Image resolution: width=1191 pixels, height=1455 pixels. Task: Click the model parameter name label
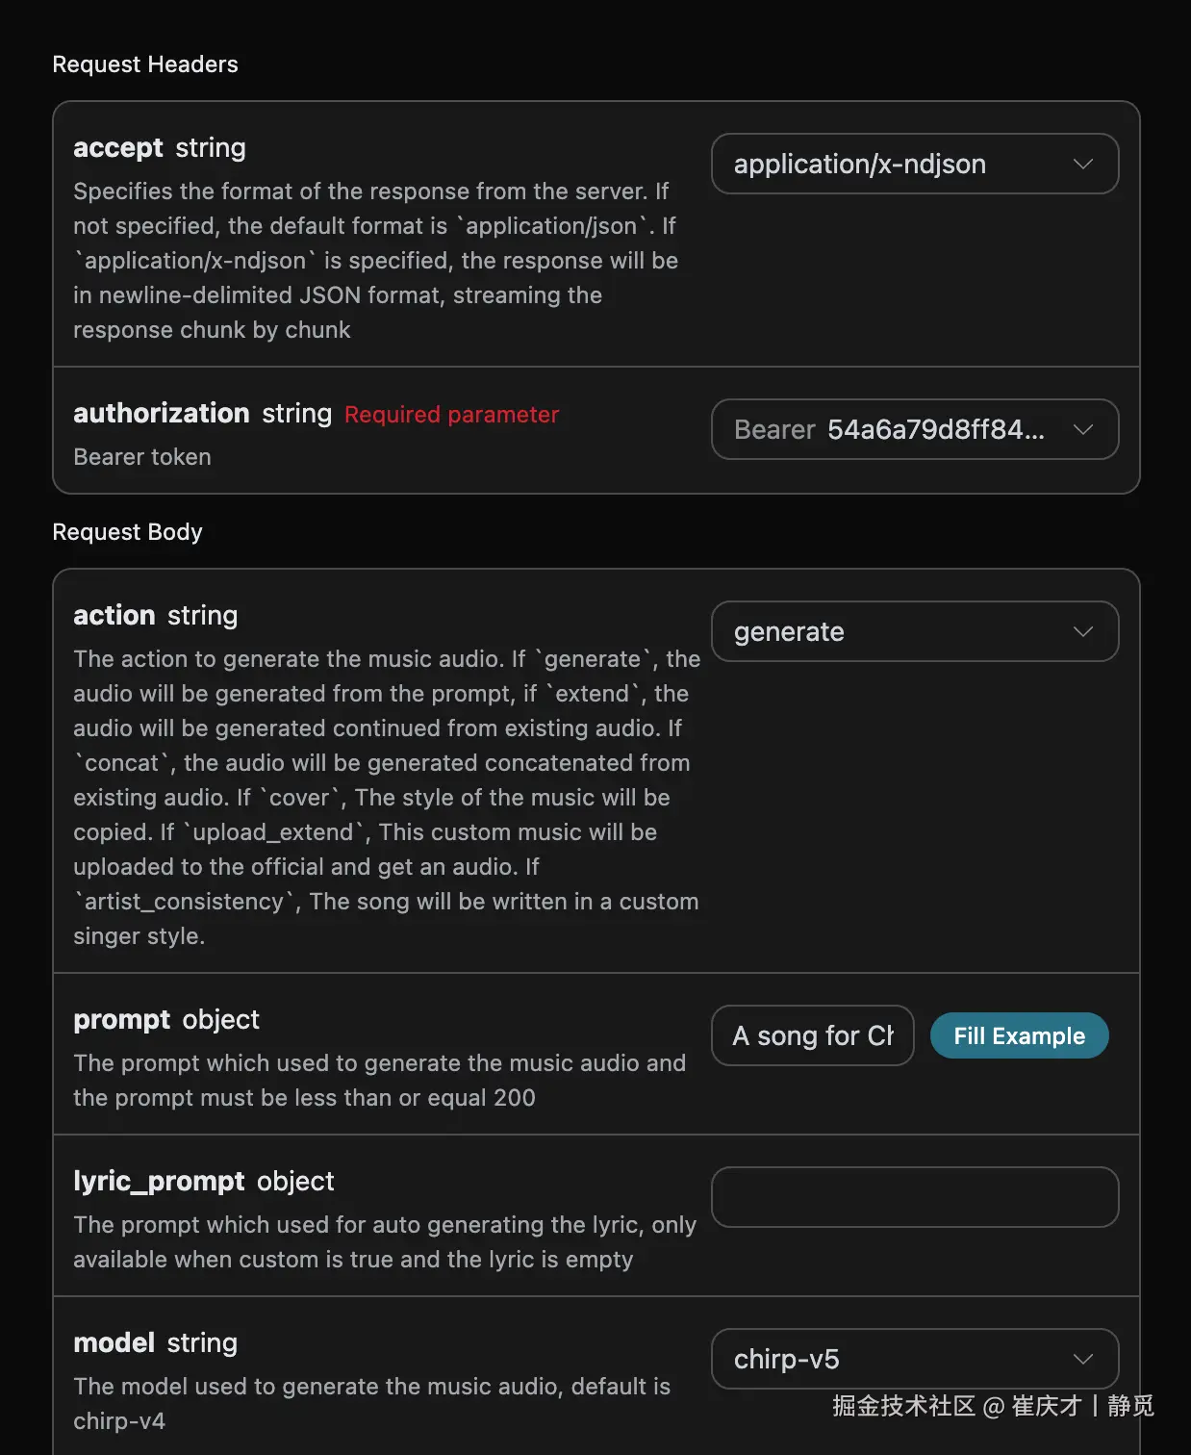pyautogui.click(x=114, y=1343)
